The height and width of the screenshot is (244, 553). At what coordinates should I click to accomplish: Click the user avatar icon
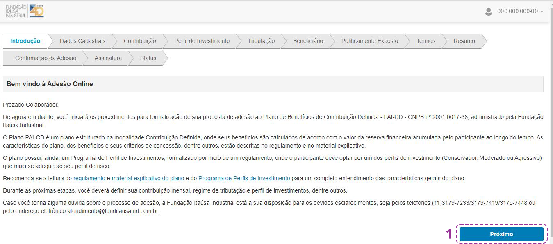pyautogui.click(x=488, y=11)
